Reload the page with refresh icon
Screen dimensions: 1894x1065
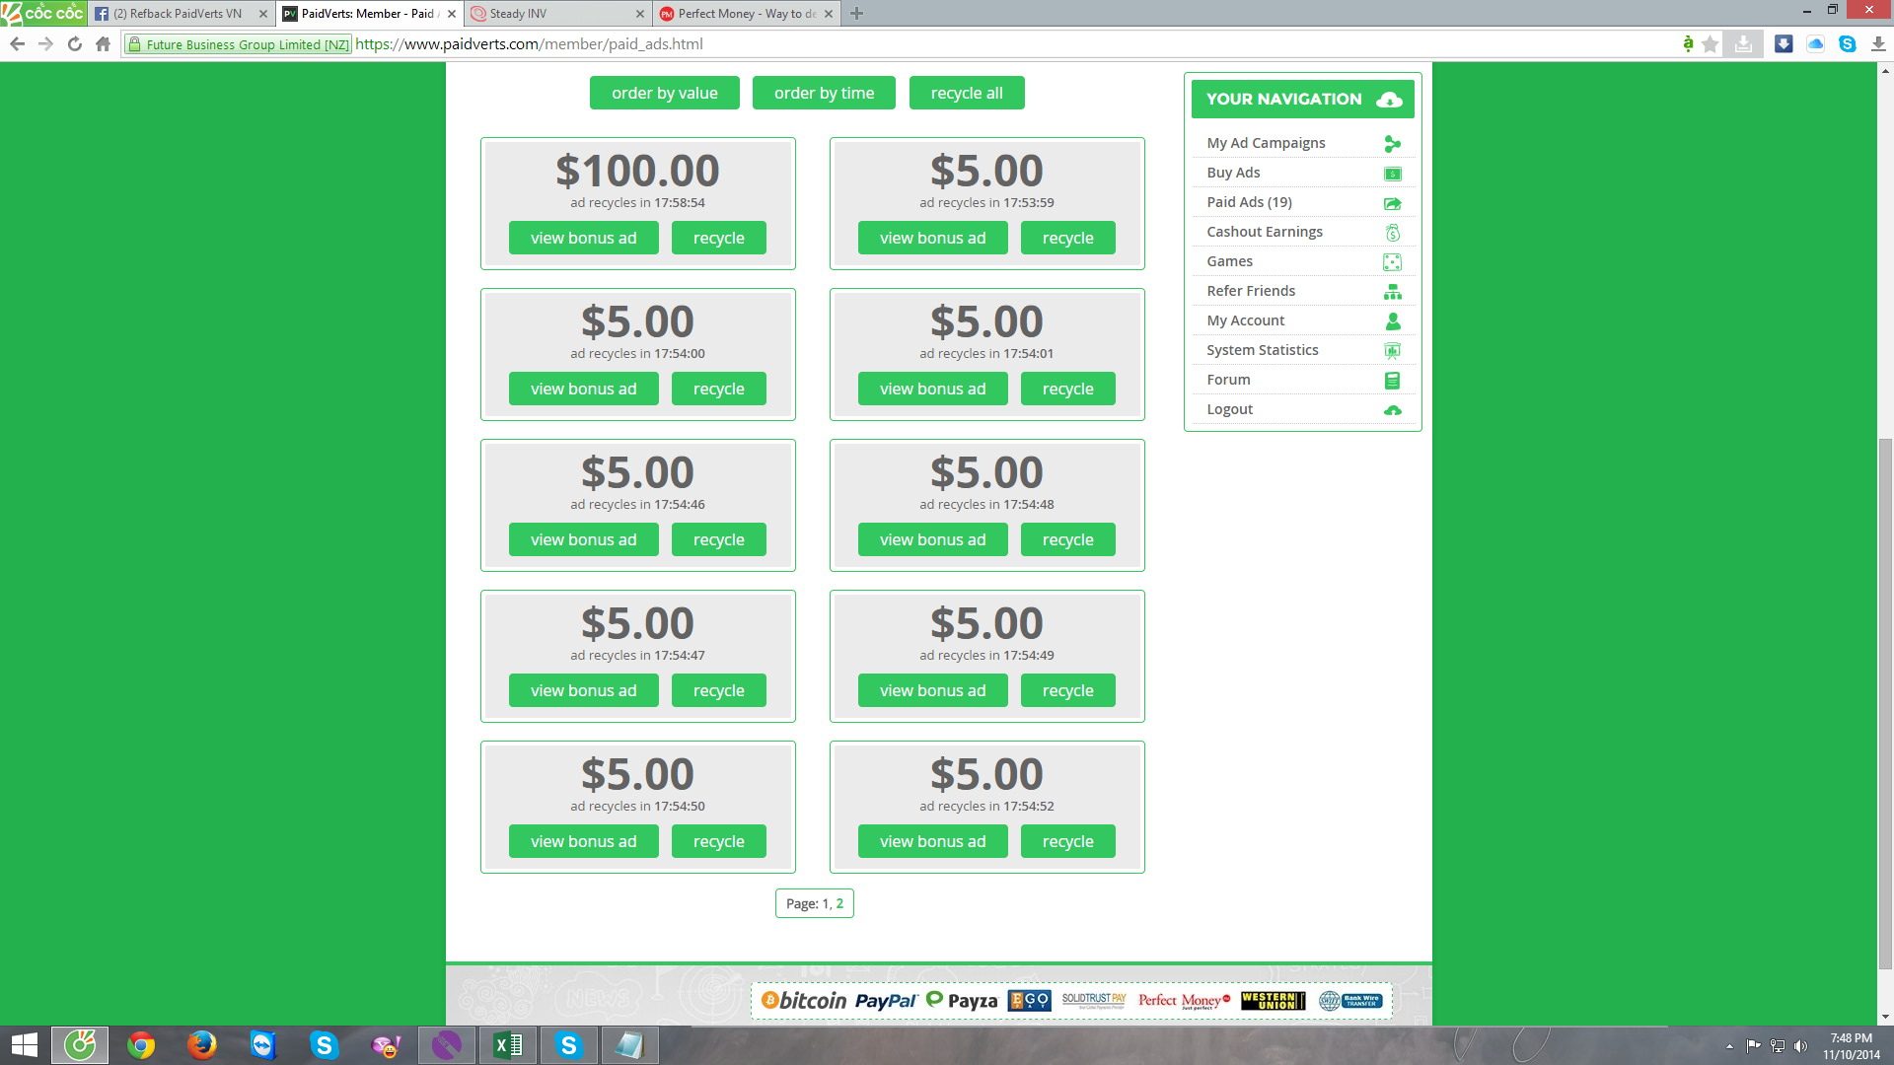click(x=74, y=44)
